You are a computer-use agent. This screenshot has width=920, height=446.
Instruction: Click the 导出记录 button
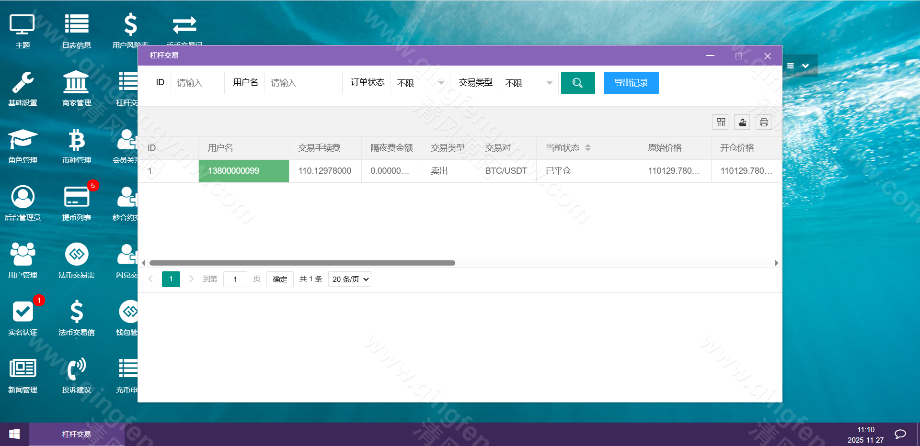tap(631, 83)
